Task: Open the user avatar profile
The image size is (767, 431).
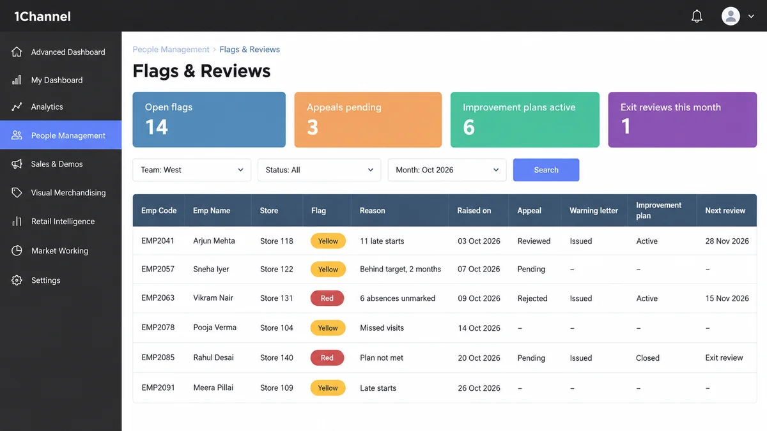Action: click(x=731, y=16)
